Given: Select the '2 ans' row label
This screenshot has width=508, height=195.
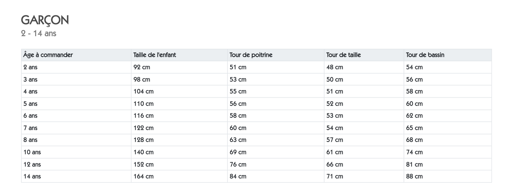Looking at the screenshot, I should [x=31, y=67].
